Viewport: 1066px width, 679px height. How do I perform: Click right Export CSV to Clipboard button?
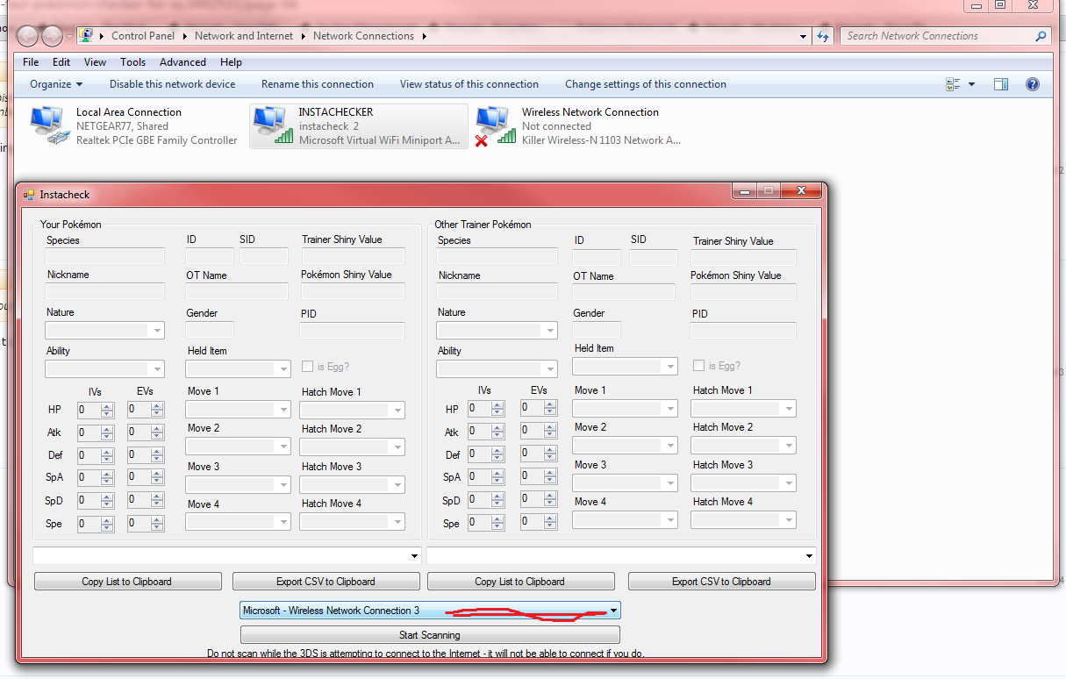click(721, 582)
